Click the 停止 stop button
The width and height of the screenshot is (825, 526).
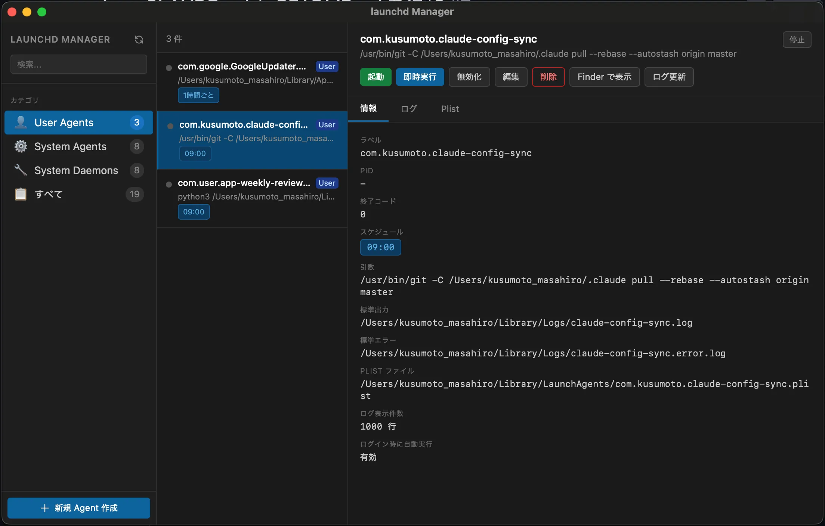click(797, 40)
